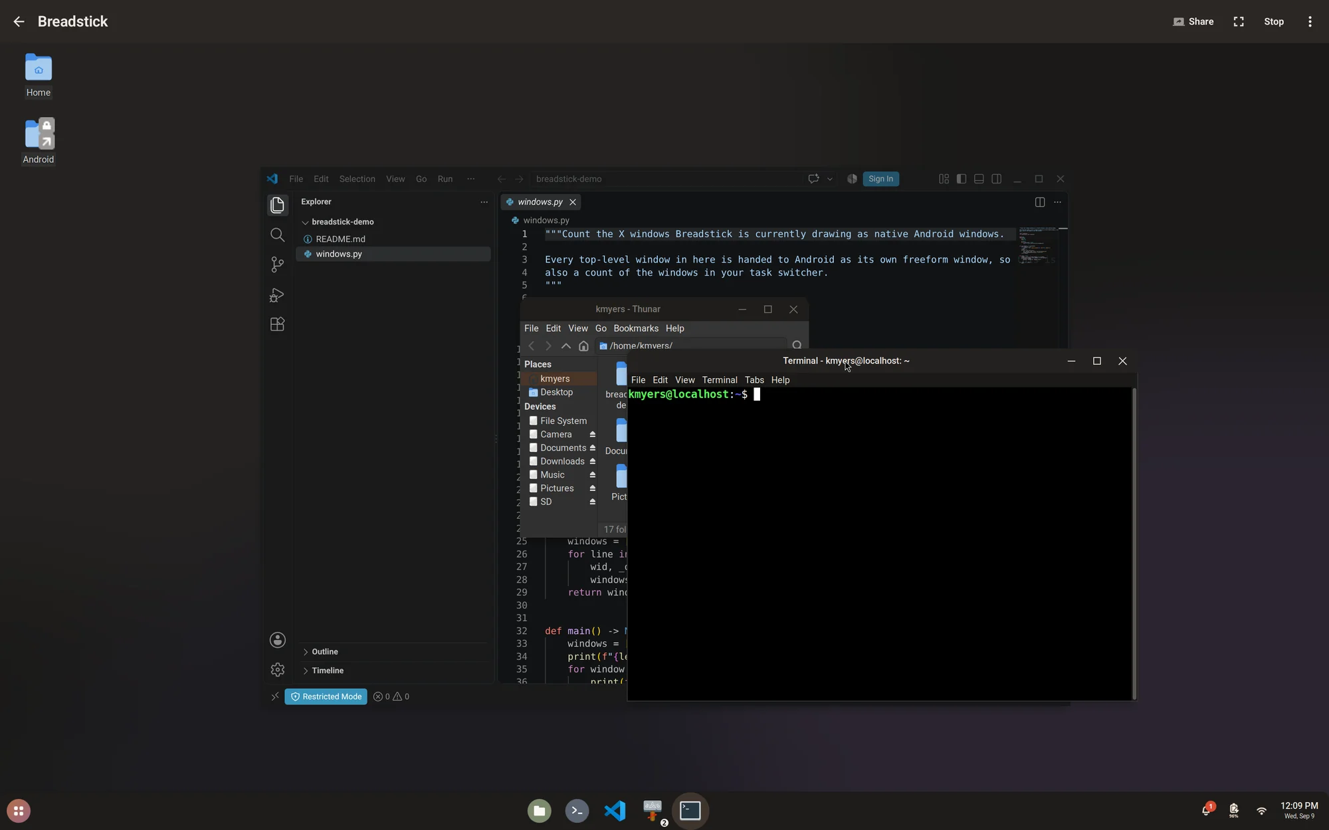Open Explorer Views and More Actions ellipsis

pos(484,202)
